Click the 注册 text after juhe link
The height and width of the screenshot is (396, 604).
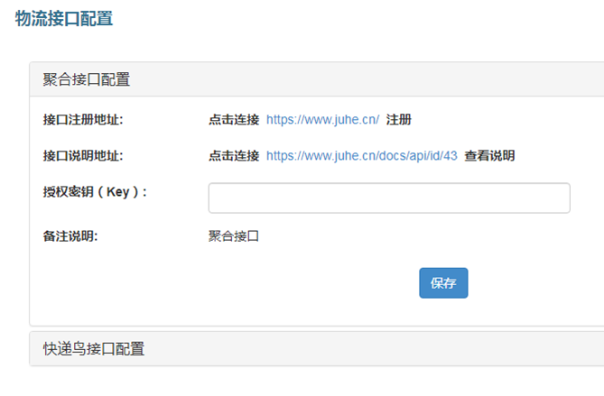[x=399, y=120]
